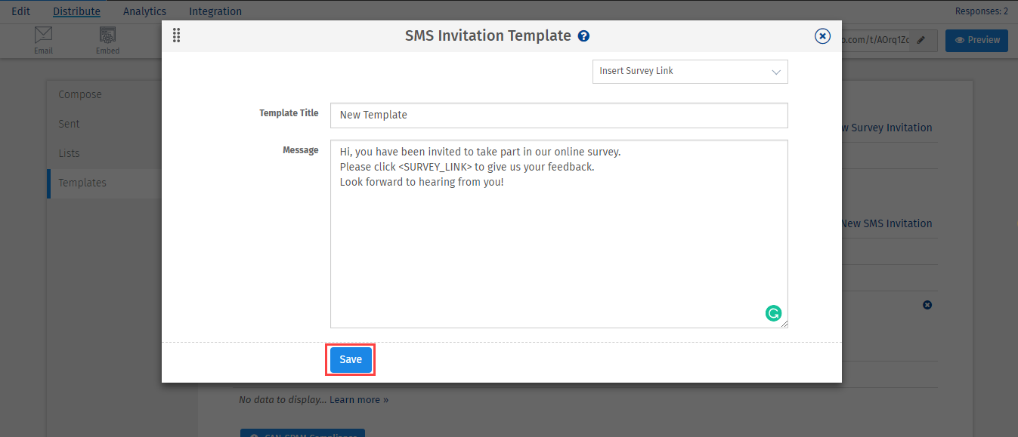Click the Grammarly icon in the message box

click(773, 312)
